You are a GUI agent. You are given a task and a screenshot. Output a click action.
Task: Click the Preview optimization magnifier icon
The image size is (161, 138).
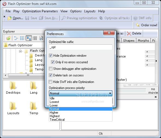click(x=64, y=18)
